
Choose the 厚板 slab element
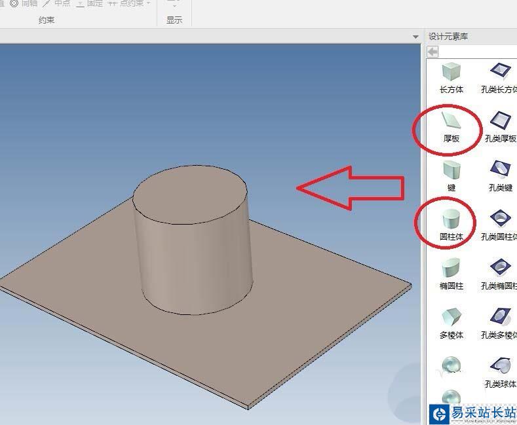pyautogui.click(x=451, y=128)
